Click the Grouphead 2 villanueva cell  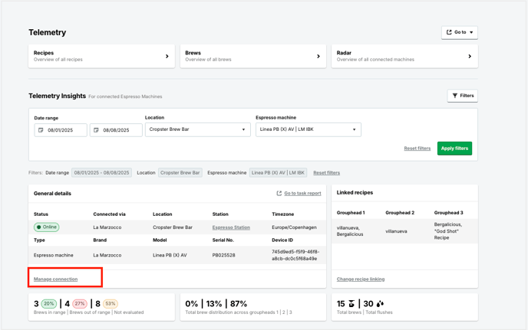(x=396, y=231)
